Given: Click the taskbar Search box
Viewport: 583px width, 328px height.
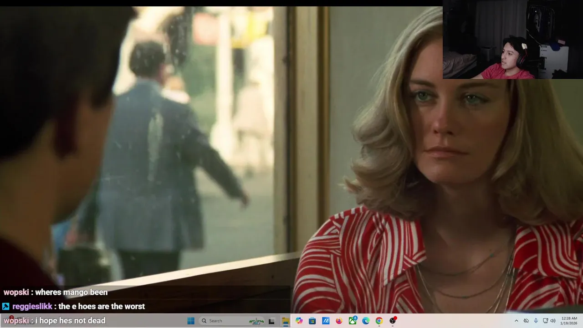Looking at the screenshot, I should (x=232, y=321).
